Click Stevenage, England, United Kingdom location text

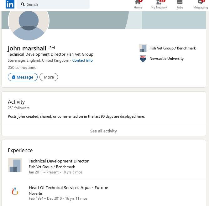click(x=39, y=60)
